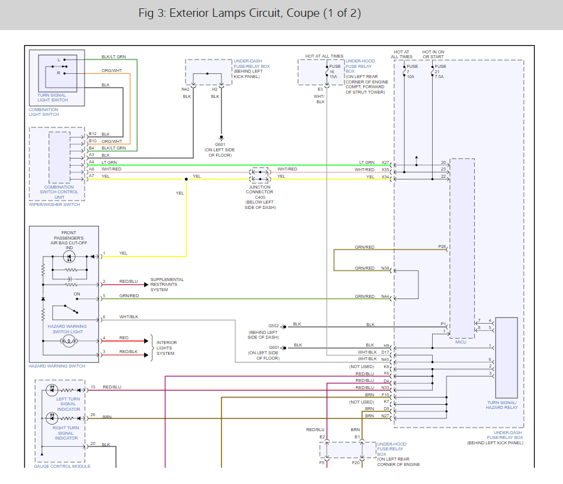The image size is (563, 484).
Task: Click the Turn Signal Light Switch symbol
Action: [57, 72]
